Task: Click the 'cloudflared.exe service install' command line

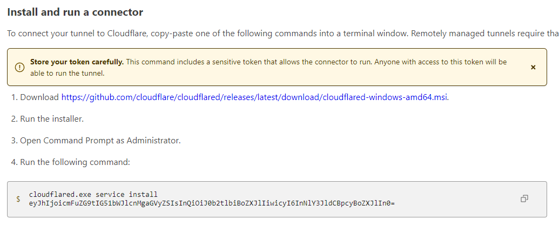Action: click(x=93, y=194)
